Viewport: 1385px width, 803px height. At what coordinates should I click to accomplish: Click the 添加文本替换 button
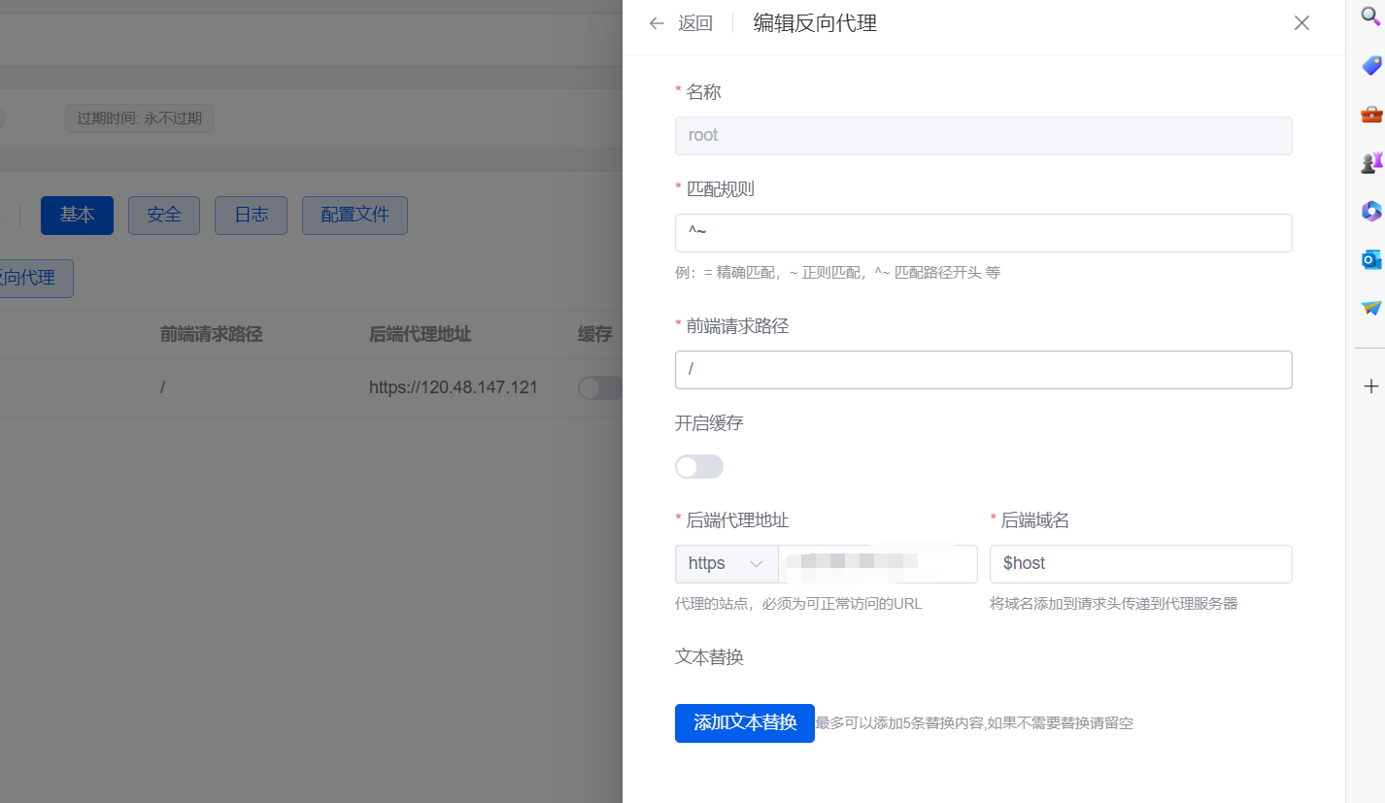pyautogui.click(x=744, y=722)
